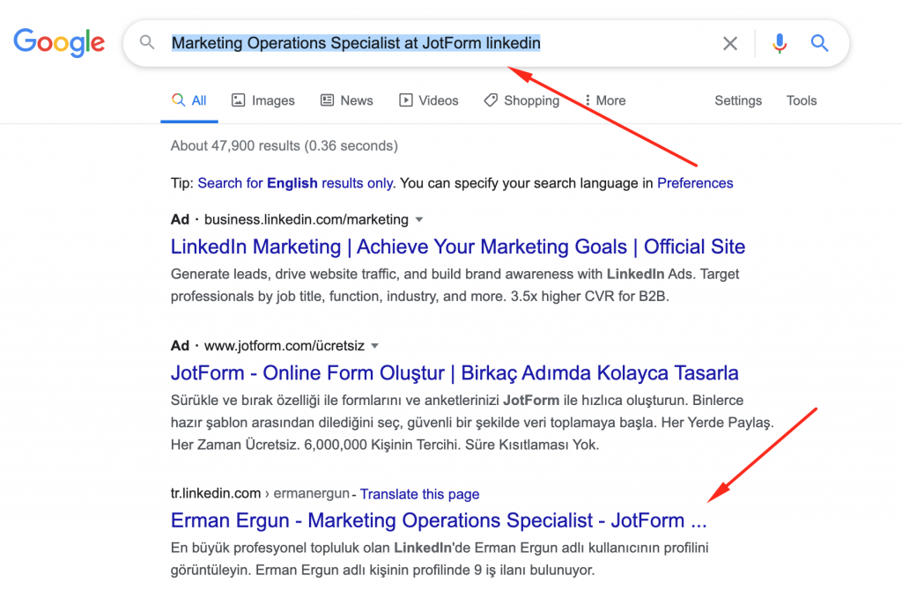Start voice search with the microphone icon
This screenshot has width=902, height=604.
click(x=779, y=42)
